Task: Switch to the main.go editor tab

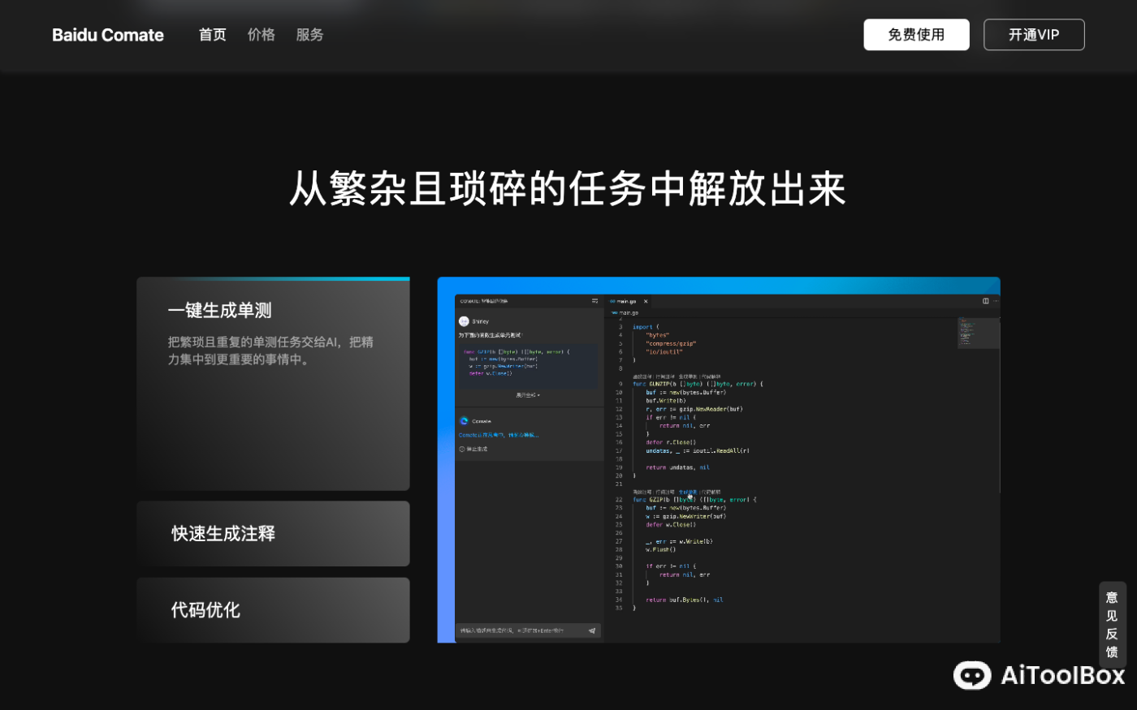Action: 626,301
